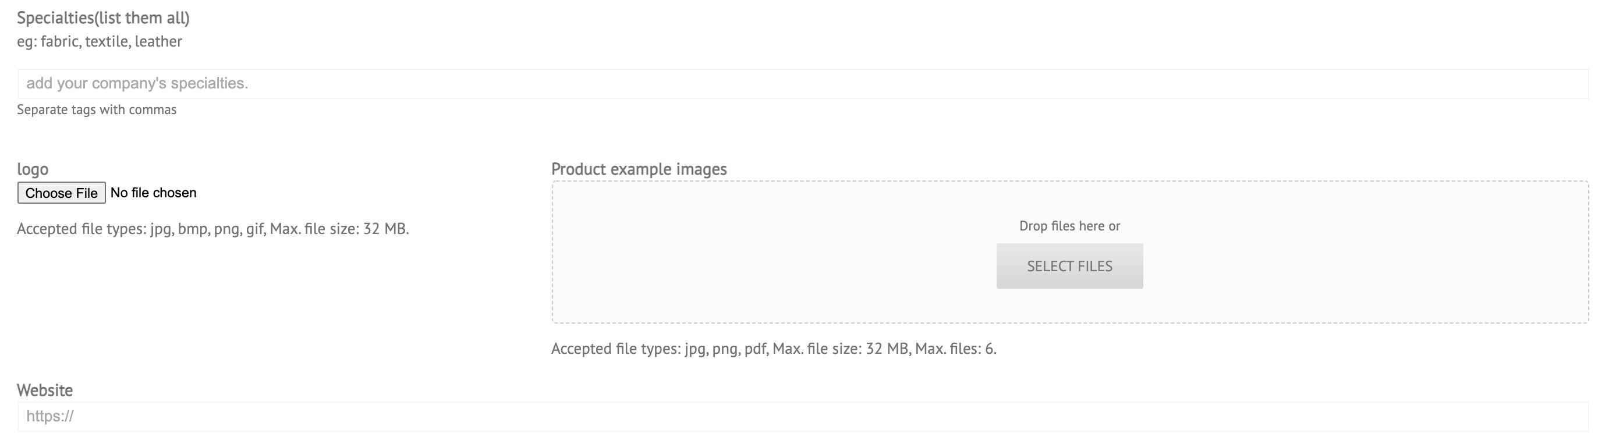
Task: Click the company specialties input field
Action: tap(803, 84)
